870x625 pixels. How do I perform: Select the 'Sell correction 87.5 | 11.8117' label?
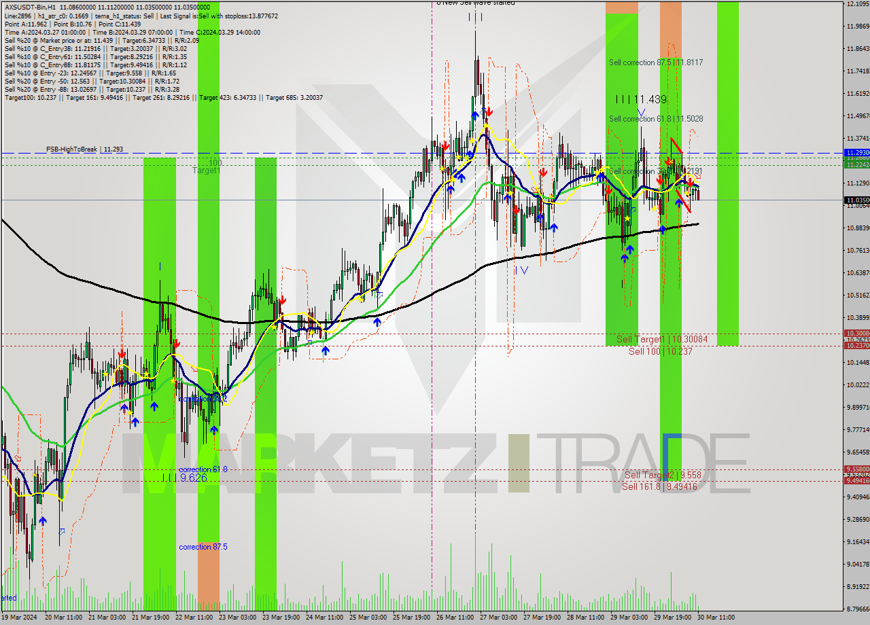656,62
